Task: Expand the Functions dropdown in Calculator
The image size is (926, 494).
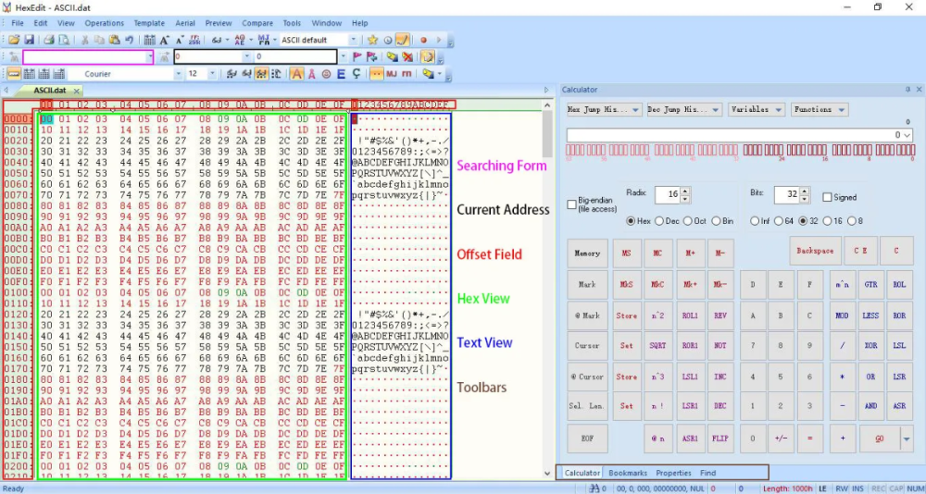Action: [x=819, y=109]
